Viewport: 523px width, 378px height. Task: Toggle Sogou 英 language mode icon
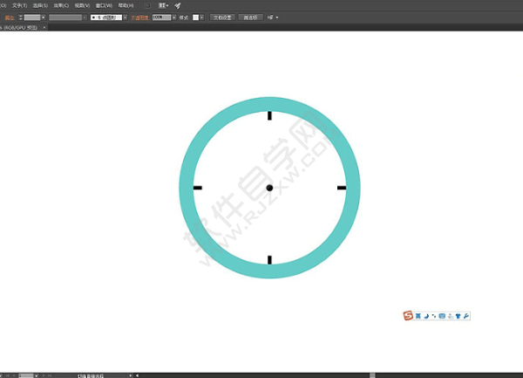[x=418, y=316]
